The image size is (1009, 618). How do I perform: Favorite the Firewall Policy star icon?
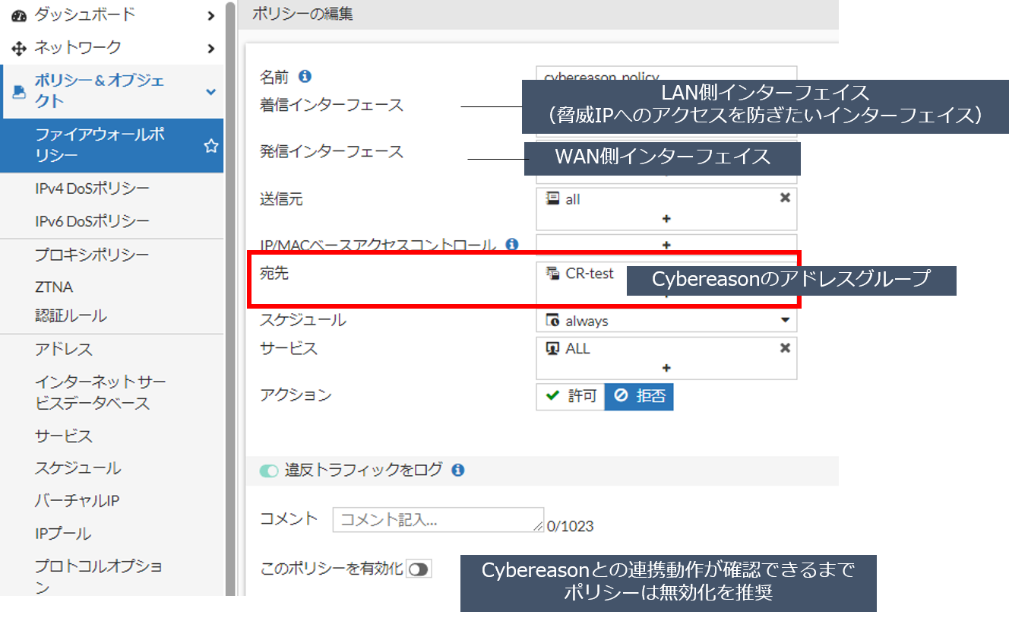211,146
